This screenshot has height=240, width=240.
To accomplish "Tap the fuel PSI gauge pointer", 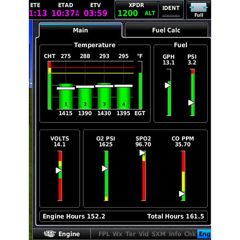I will coord(191,102).
